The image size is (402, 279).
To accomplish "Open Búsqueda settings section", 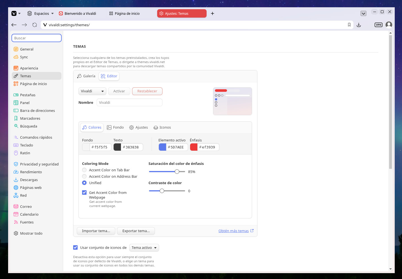I will coord(37,126).
